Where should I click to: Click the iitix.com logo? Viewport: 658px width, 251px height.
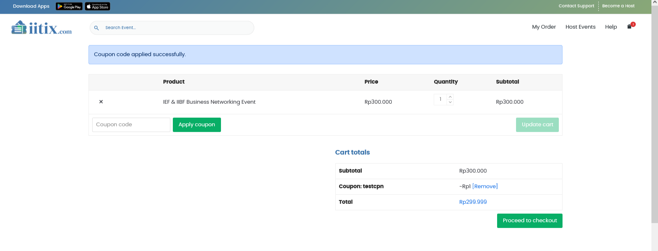pos(42,28)
